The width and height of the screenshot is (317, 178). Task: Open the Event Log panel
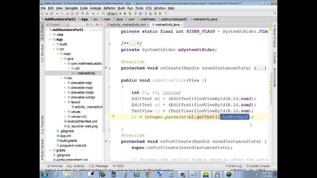pyautogui.click(x=233, y=166)
